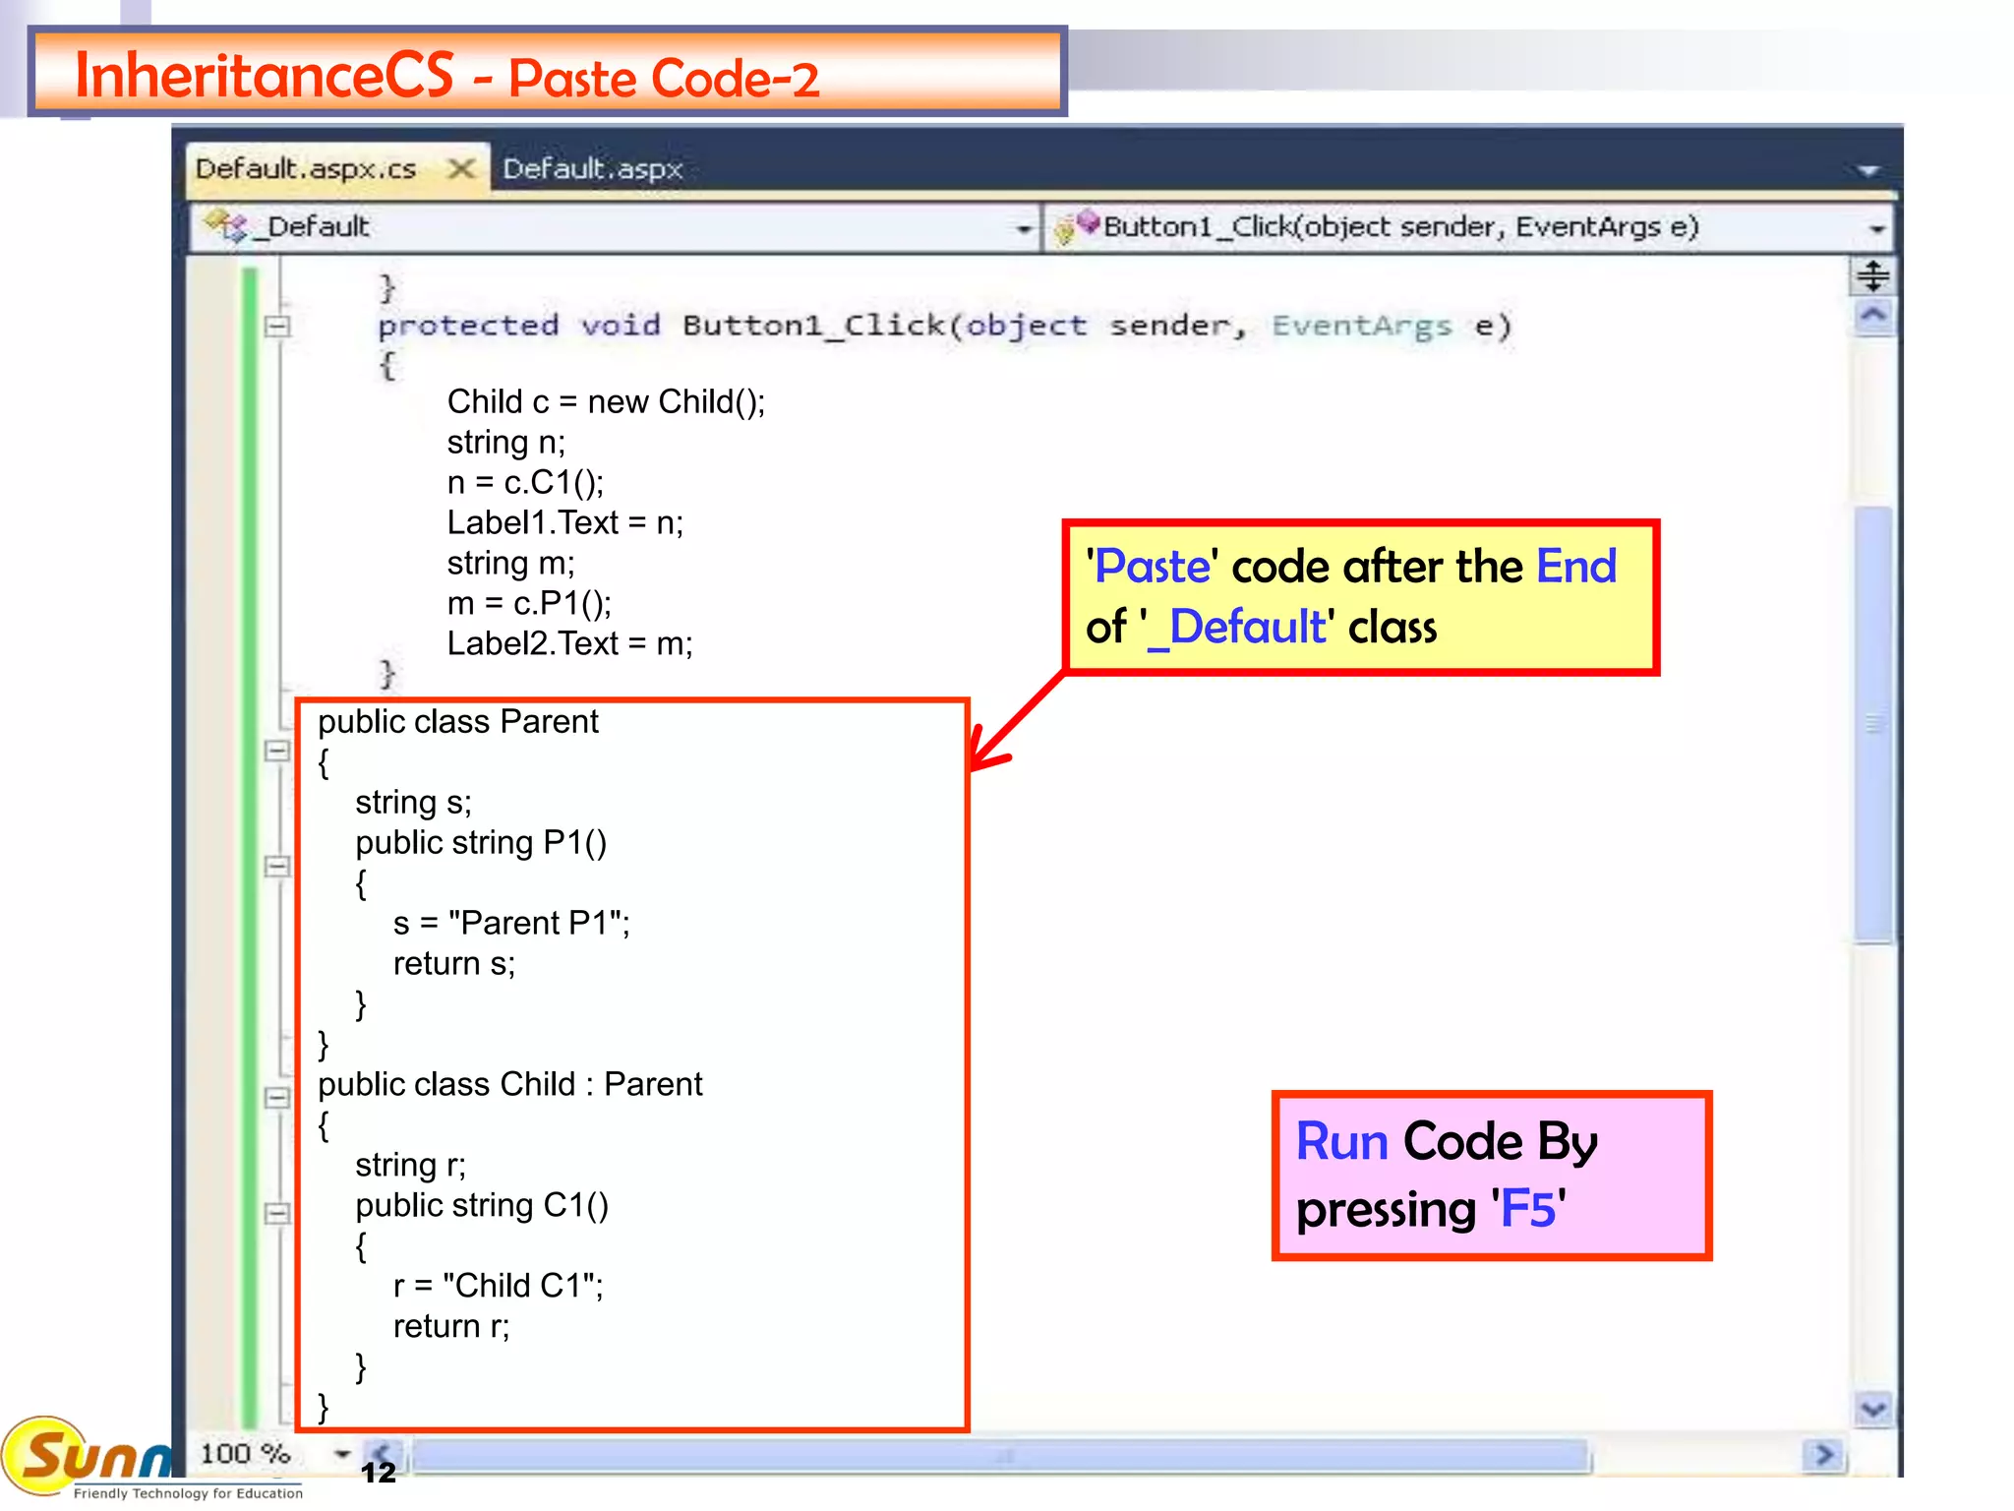
Task: Open the Button1_Click member dropdown
Action: point(1876,228)
